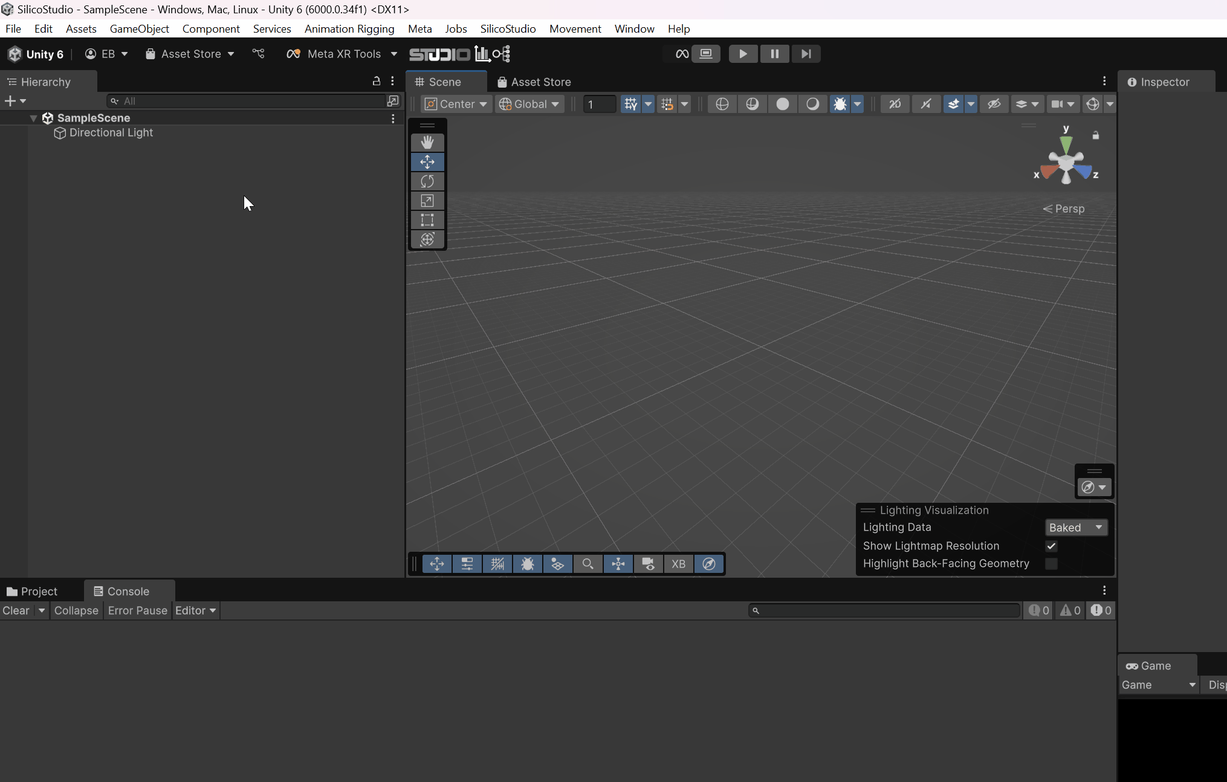1227x782 pixels.
Task: Open the Meta XR Tools dropdown
Action: (342, 54)
